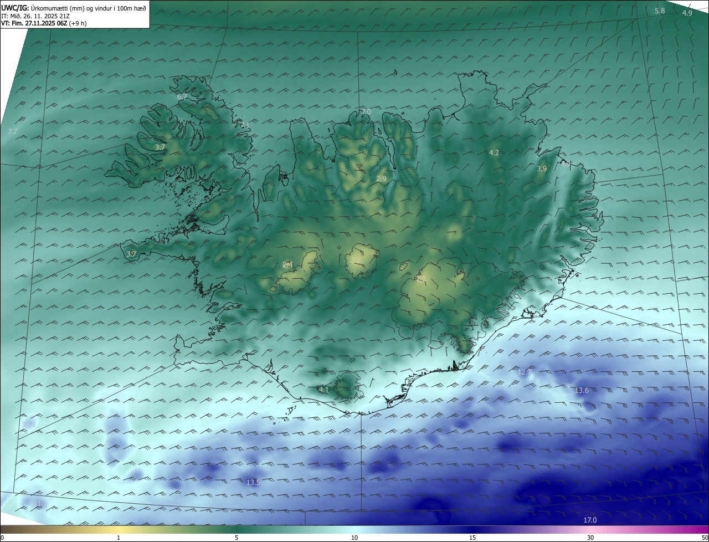Click the 7.9 value on the east coast
Screen dimensions: 709x542
click(566, 163)
